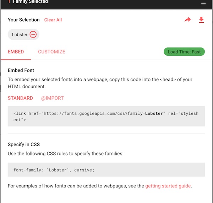The image size is (213, 203).
Task: Click the font-family CSS rule code box
Action: point(106,170)
